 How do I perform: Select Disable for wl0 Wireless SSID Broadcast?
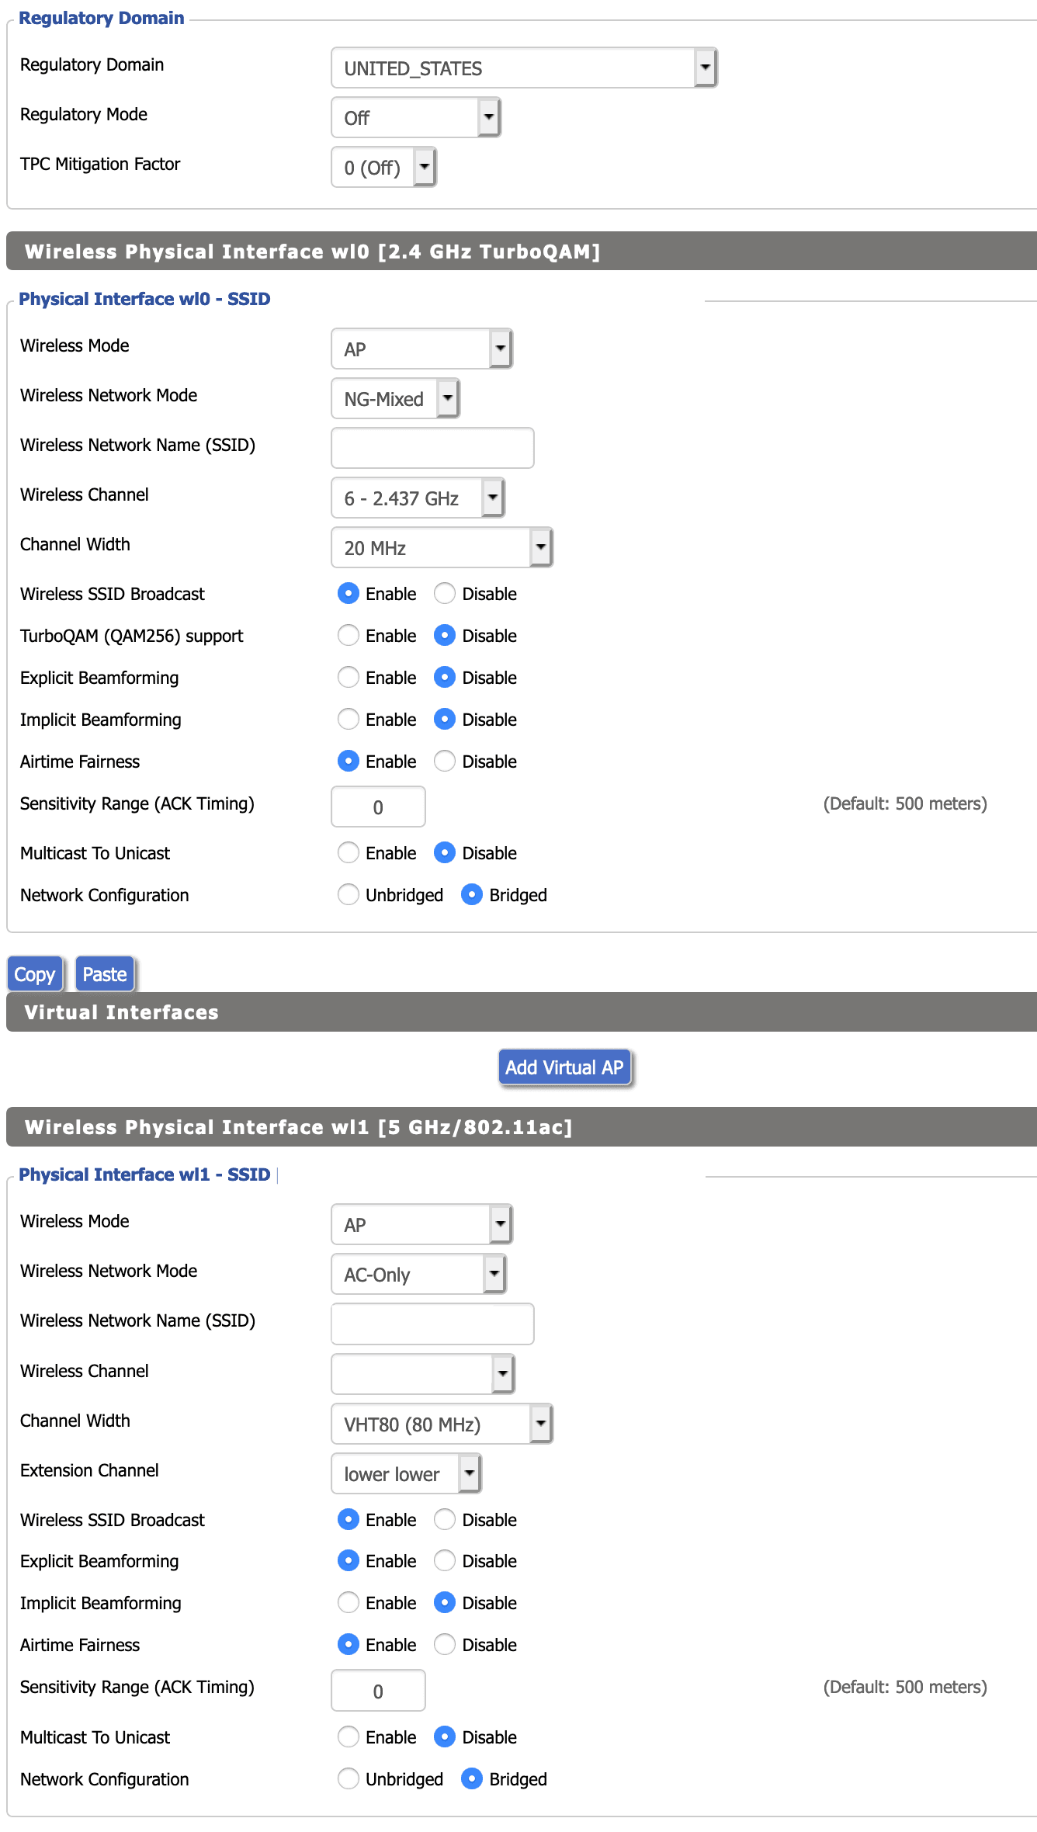click(x=445, y=593)
